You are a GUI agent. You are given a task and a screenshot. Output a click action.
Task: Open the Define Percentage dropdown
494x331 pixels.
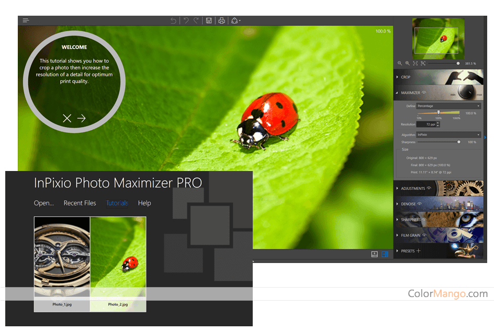click(x=448, y=106)
